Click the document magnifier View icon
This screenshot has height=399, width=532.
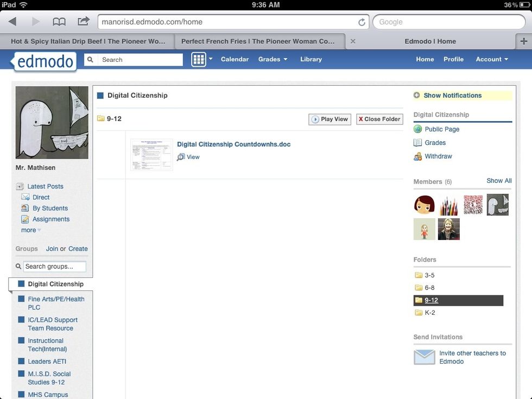pyautogui.click(x=181, y=157)
